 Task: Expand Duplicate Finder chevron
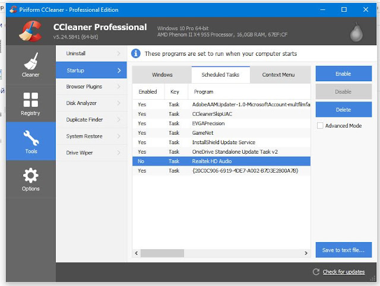[119, 120]
